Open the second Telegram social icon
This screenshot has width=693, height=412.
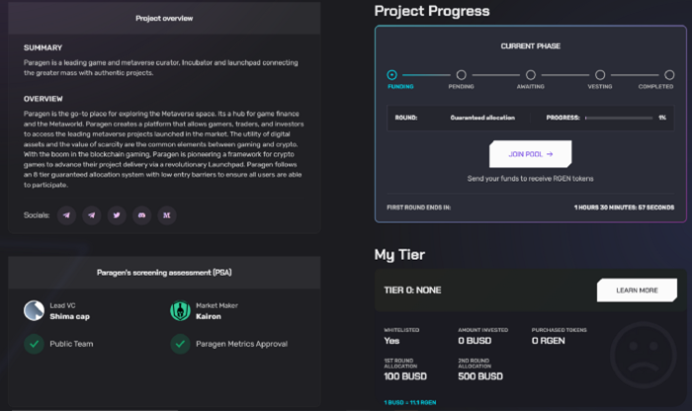coord(92,215)
